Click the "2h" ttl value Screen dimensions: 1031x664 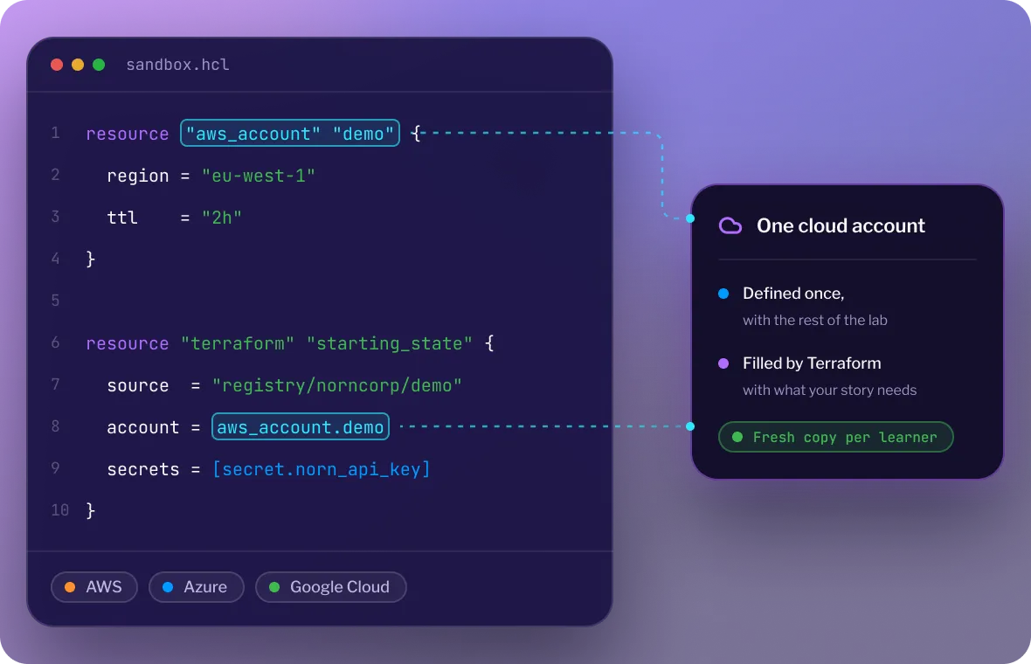coord(222,218)
